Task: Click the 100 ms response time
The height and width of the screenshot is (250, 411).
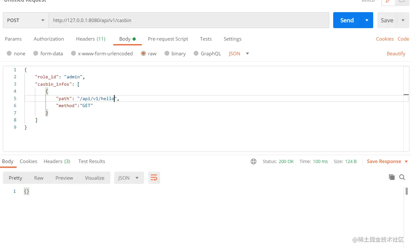Action: point(320,161)
